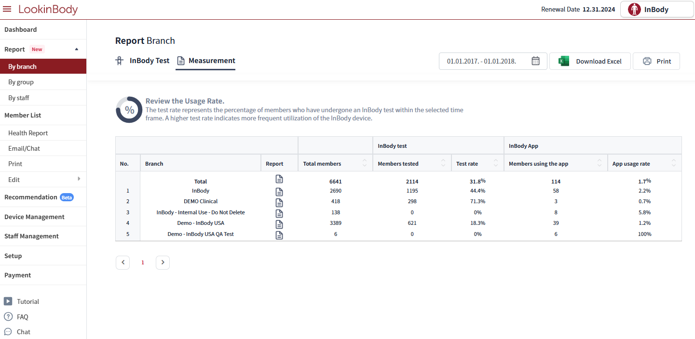Go to the next page arrow
Screen dimensions: 695x339
pos(163,262)
